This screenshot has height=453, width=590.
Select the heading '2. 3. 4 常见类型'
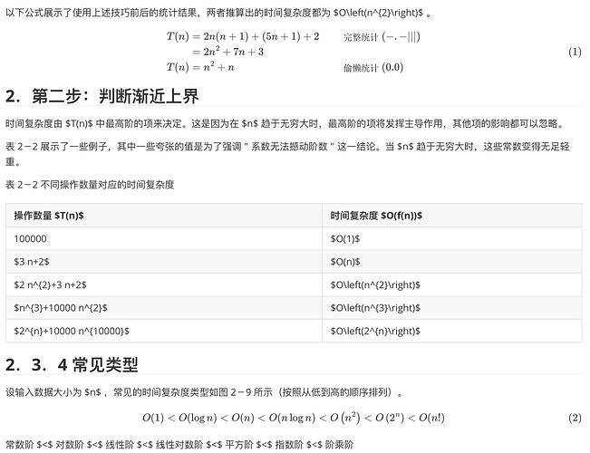click(x=72, y=364)
